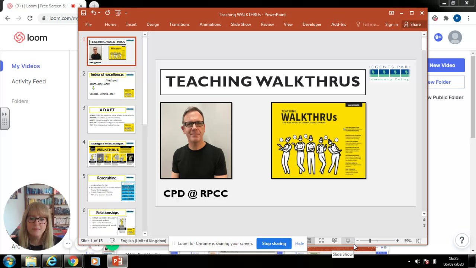
Task: Open My Videos in Loom sidebar
Action: (26, 66)
